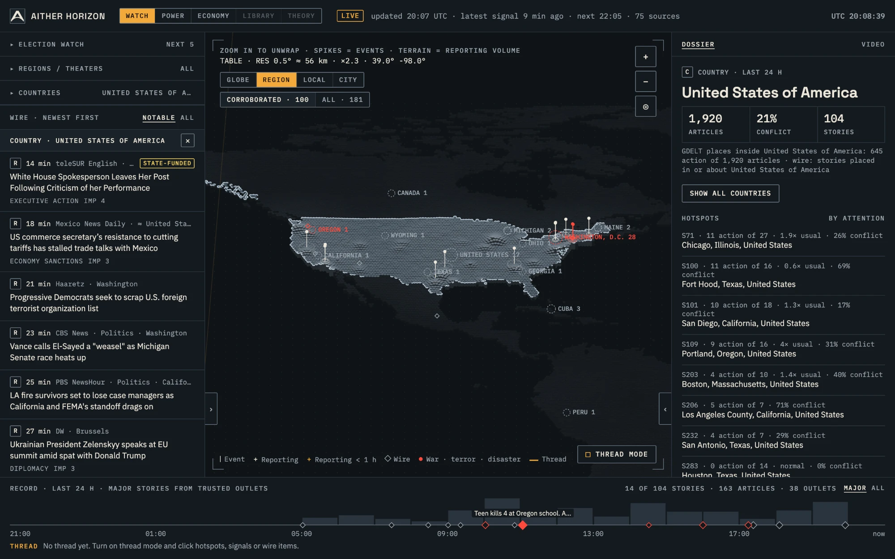
Task: Click Show All Countries button
Action: pos(730,193)
